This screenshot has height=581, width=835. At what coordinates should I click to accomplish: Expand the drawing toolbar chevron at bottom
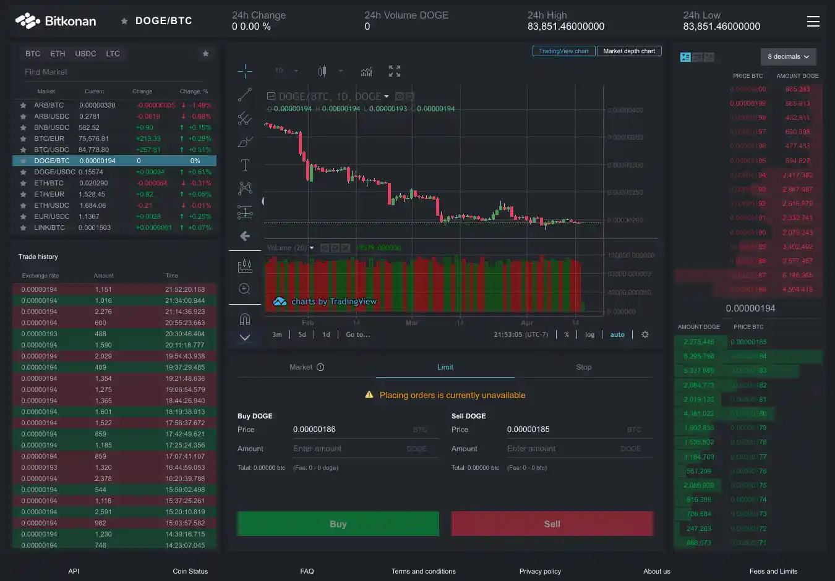tap(245, 337)
